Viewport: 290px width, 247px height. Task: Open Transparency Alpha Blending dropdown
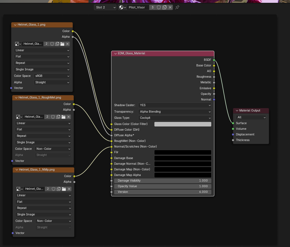tap(175, 112)
